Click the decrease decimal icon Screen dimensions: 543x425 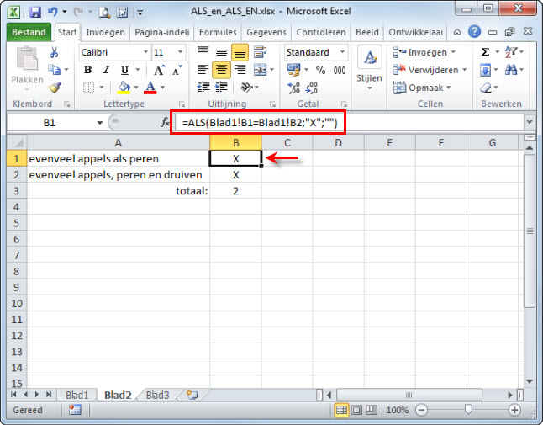311,88
